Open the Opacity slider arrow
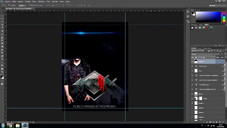Viewport: 227px width, 128px height. point(225,54)
